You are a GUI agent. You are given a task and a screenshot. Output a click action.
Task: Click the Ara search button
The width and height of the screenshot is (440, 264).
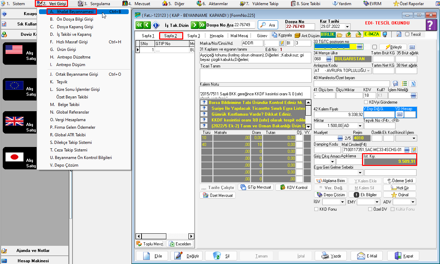[x=268, y=25]
